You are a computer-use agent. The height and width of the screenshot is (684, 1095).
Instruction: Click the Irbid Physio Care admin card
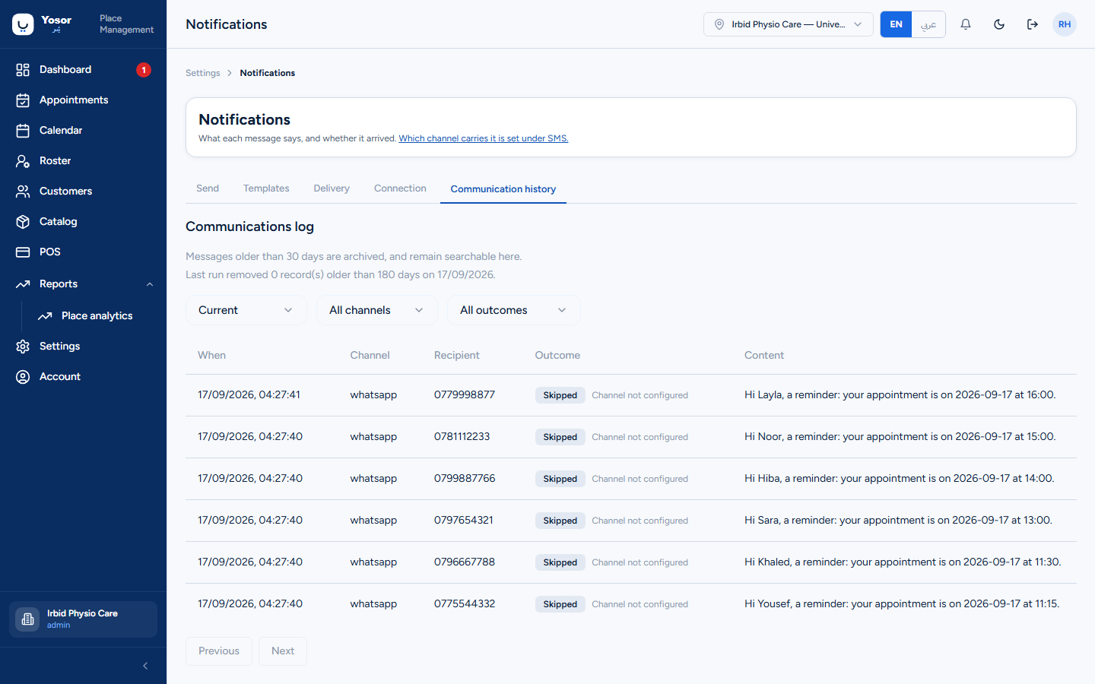(84, 619)
